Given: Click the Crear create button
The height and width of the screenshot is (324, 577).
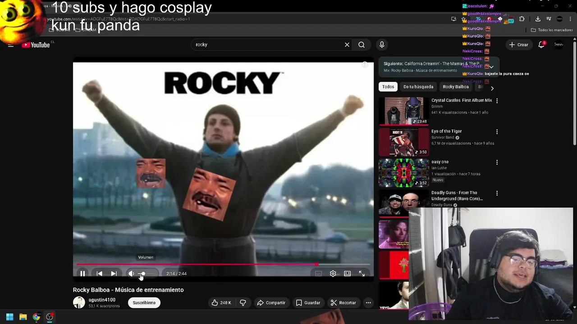Looking at the screenshot, I should point(518,45).
